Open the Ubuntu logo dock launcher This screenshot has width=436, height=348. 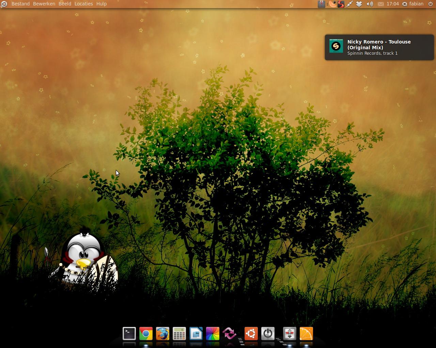click(x=251, y=333)
